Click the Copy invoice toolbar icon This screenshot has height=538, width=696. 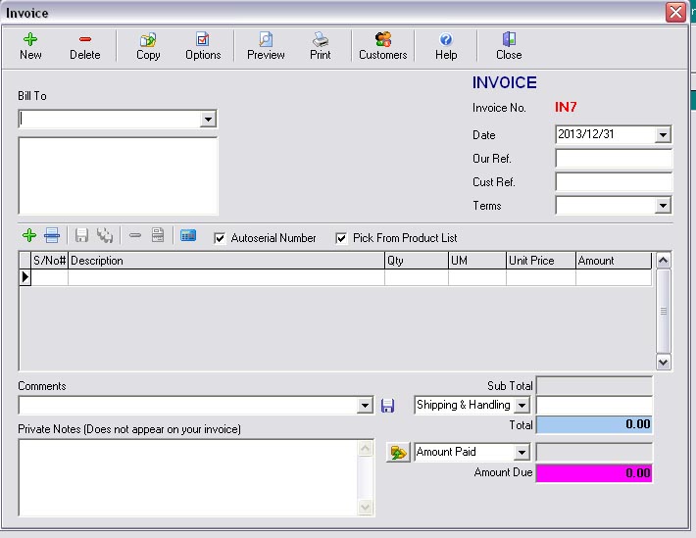[x=148, y=46]
